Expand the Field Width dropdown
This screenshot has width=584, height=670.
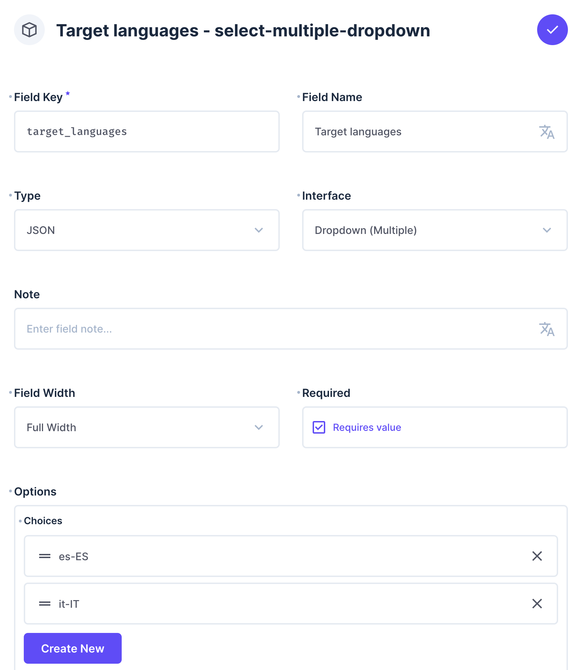147,427
